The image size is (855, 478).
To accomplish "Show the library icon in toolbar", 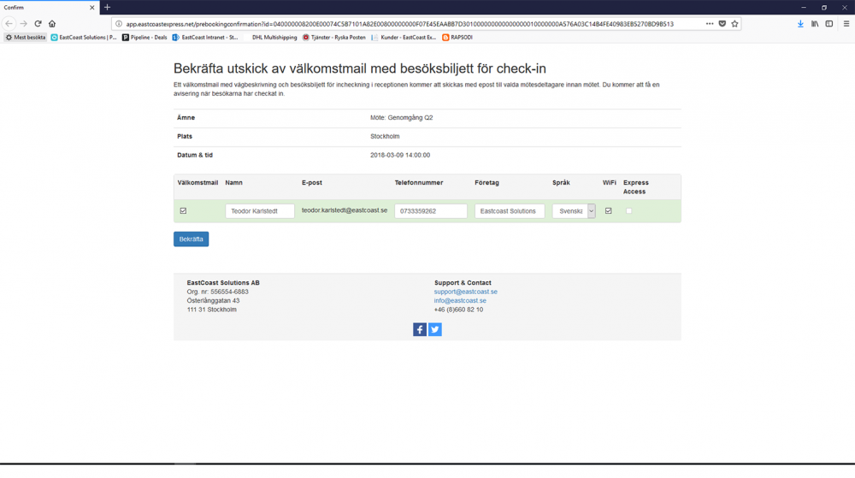I will 815,24.
